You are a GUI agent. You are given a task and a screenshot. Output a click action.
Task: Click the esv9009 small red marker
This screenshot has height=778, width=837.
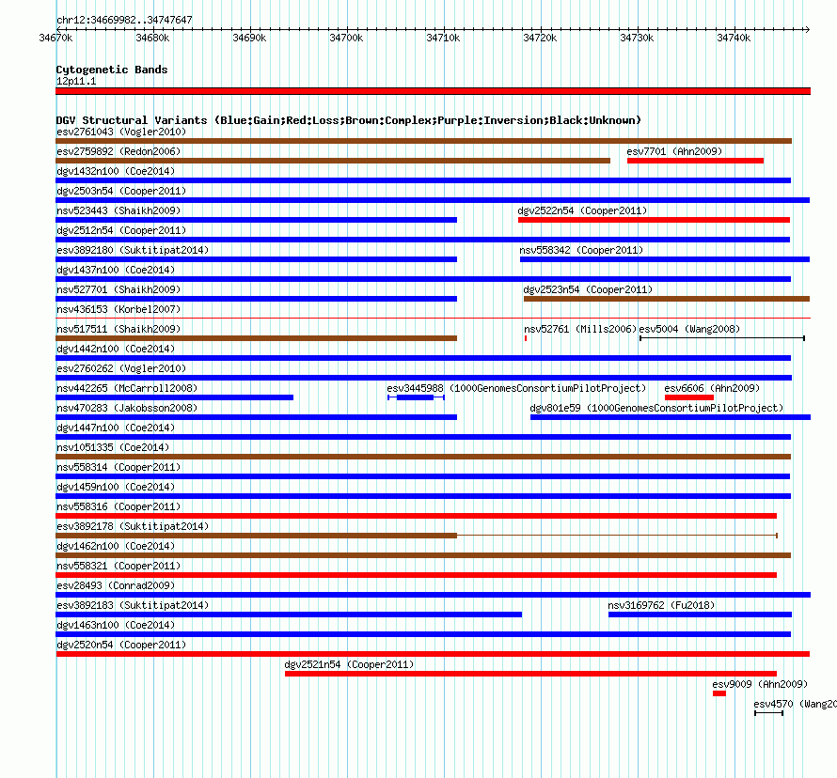pyautogui.click(x=719, y=693)
